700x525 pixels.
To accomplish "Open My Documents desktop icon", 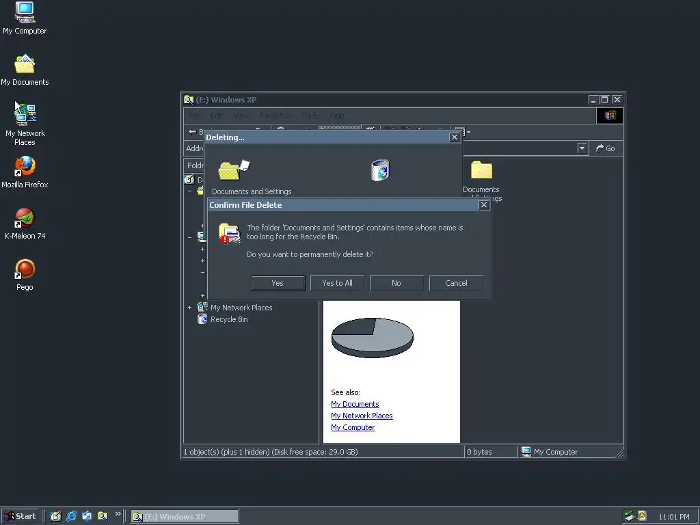I will point(25,70).
